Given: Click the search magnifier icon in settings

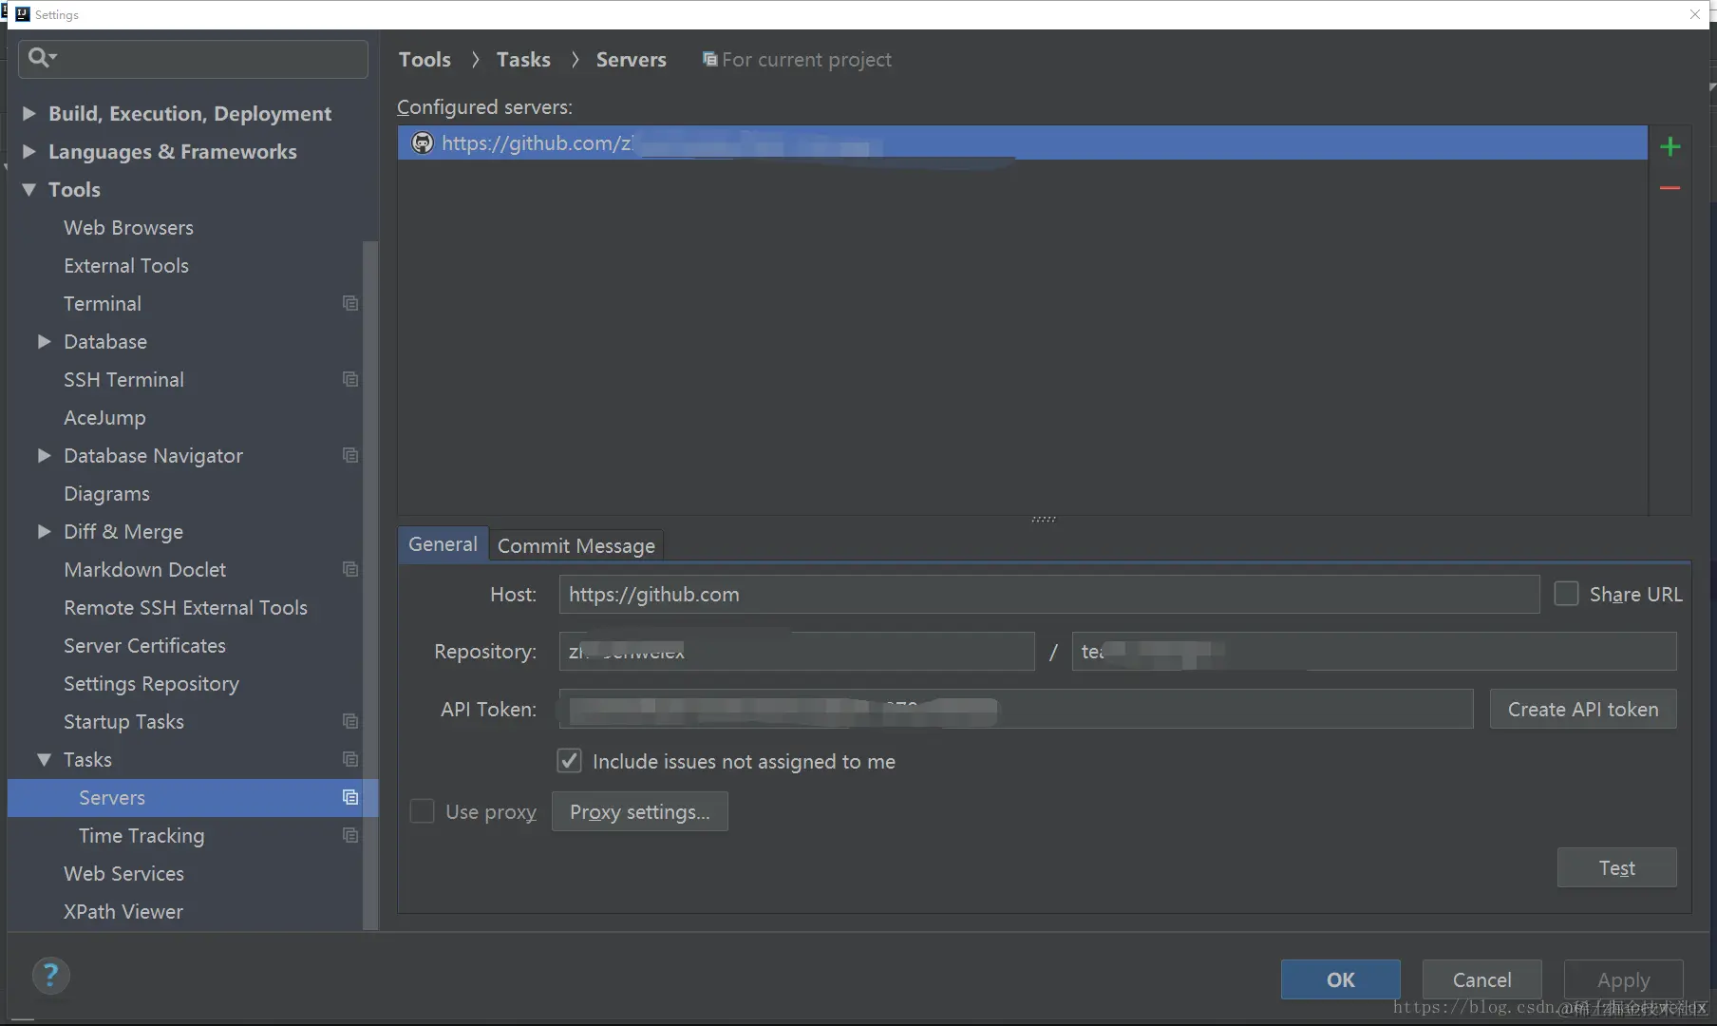Looking at the screenshot, I should pos(41,58).
